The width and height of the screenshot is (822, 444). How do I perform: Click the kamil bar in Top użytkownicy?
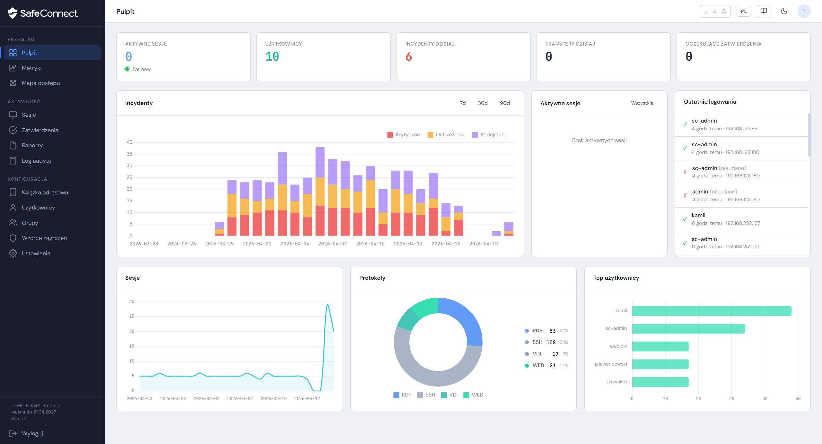(x=712, y=311)
